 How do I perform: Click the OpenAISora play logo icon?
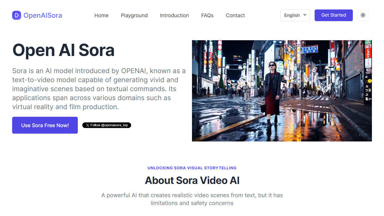(17, 15)
